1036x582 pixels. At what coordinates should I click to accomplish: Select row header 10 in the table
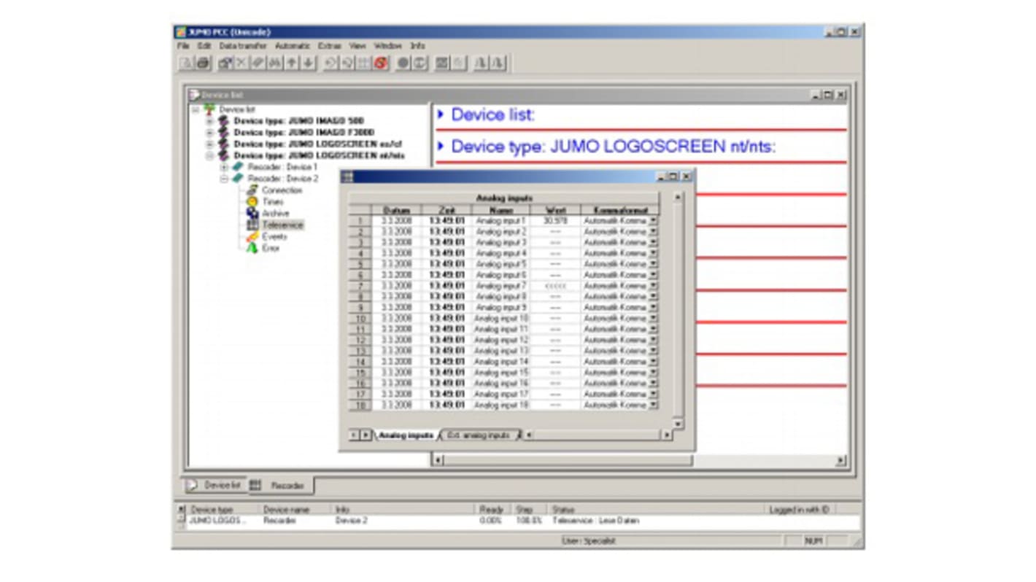[360, 319]
